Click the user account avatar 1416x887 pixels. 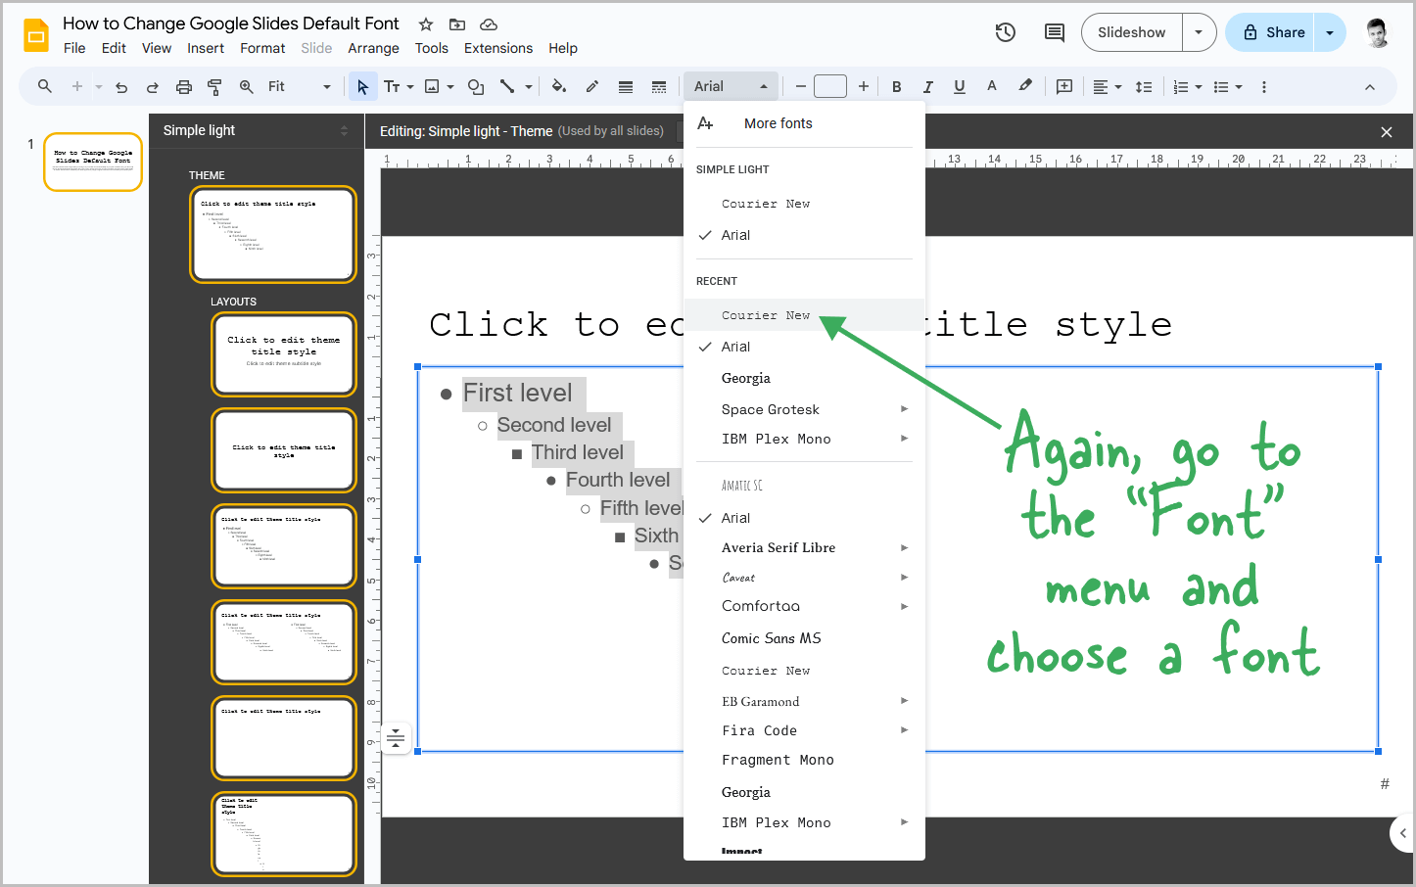[1378, 33]
